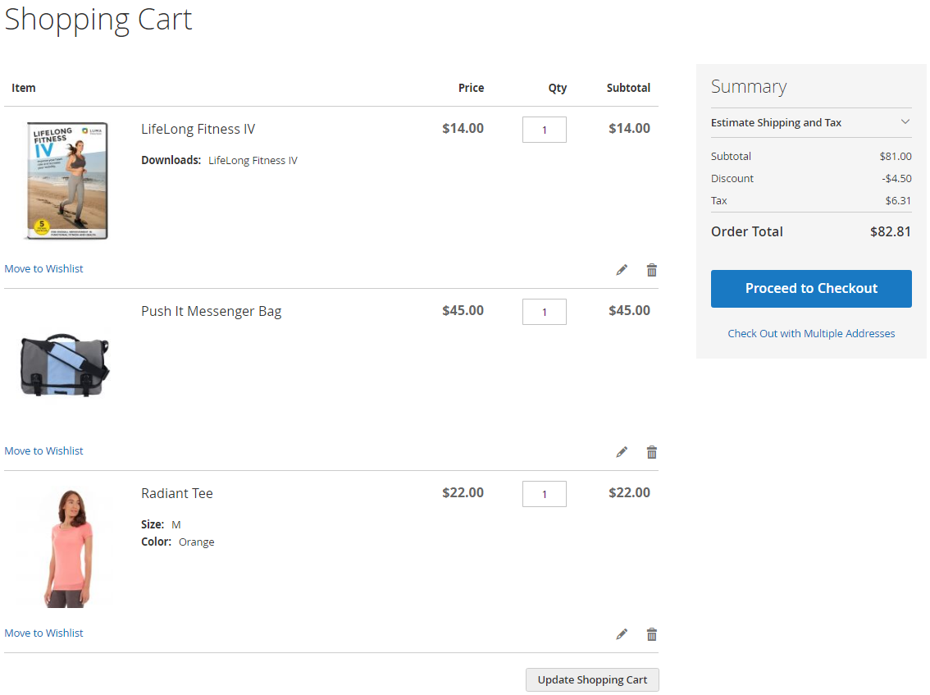930x695 pixels.
Task: Click the messenger bag product image
Action: click(65, 364)
